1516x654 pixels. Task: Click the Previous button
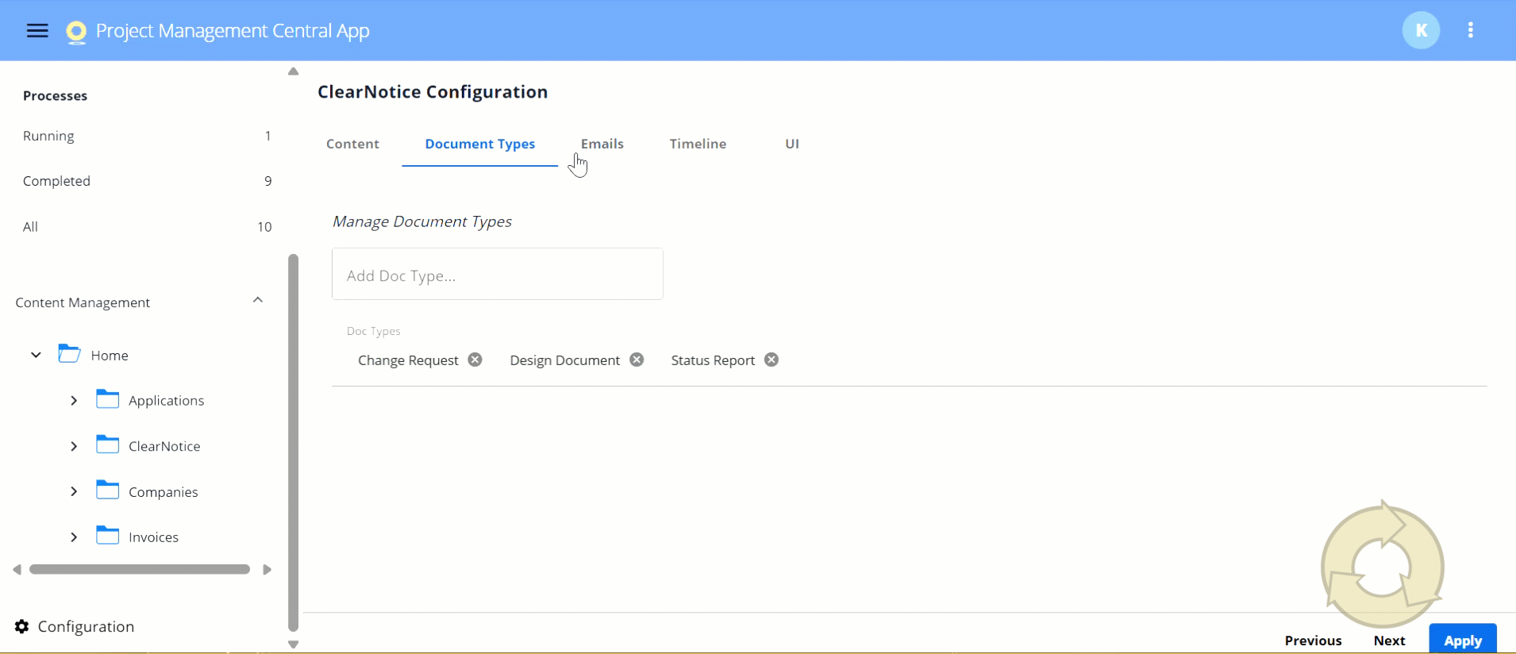coord(1313,641)
